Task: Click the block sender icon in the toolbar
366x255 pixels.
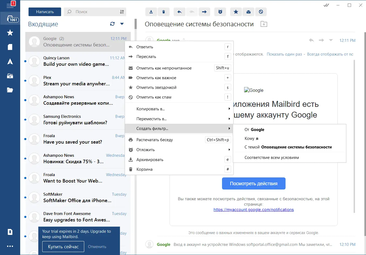Action: pos(261,12)
